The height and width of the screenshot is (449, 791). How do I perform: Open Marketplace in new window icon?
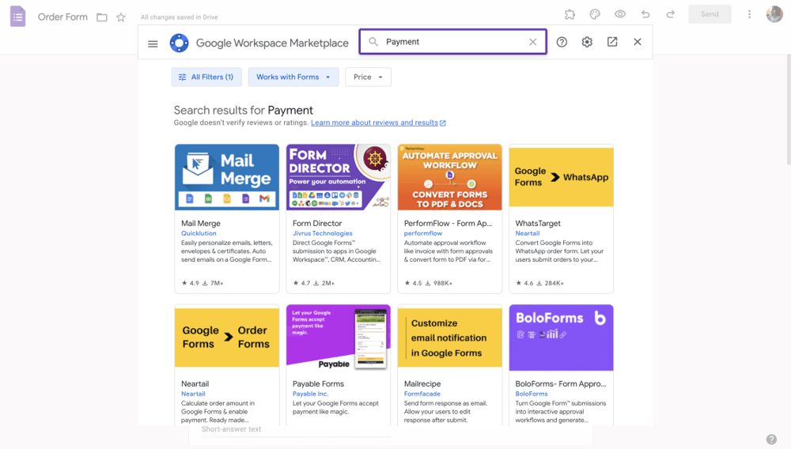(x=612, y=42)
